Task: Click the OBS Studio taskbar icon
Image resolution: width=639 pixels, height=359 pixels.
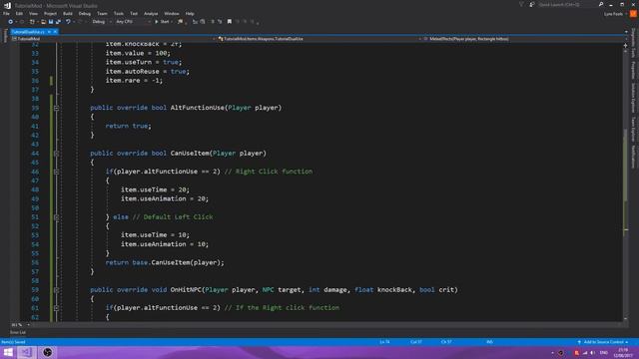Action: (x=47, y=352)
